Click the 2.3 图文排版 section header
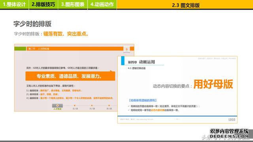 [x=185, y=5]
